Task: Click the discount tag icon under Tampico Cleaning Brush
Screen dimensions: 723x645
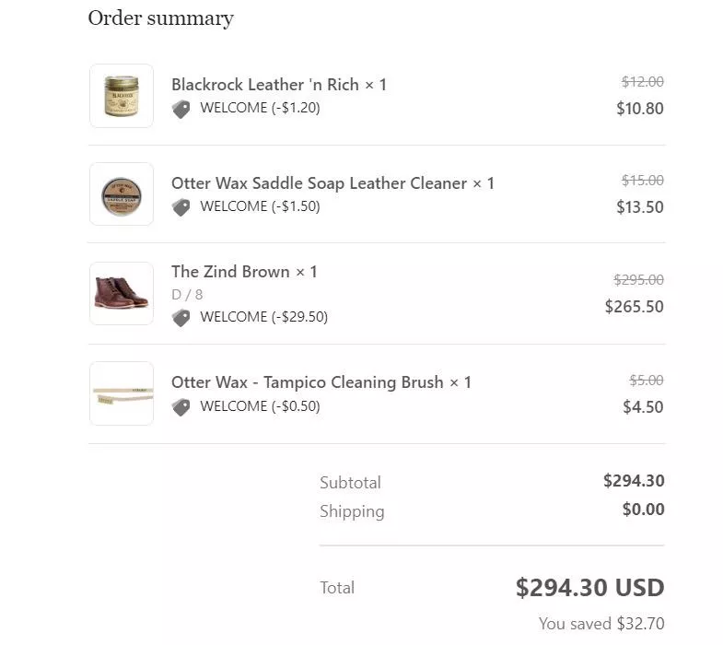Action: point(181,407)
